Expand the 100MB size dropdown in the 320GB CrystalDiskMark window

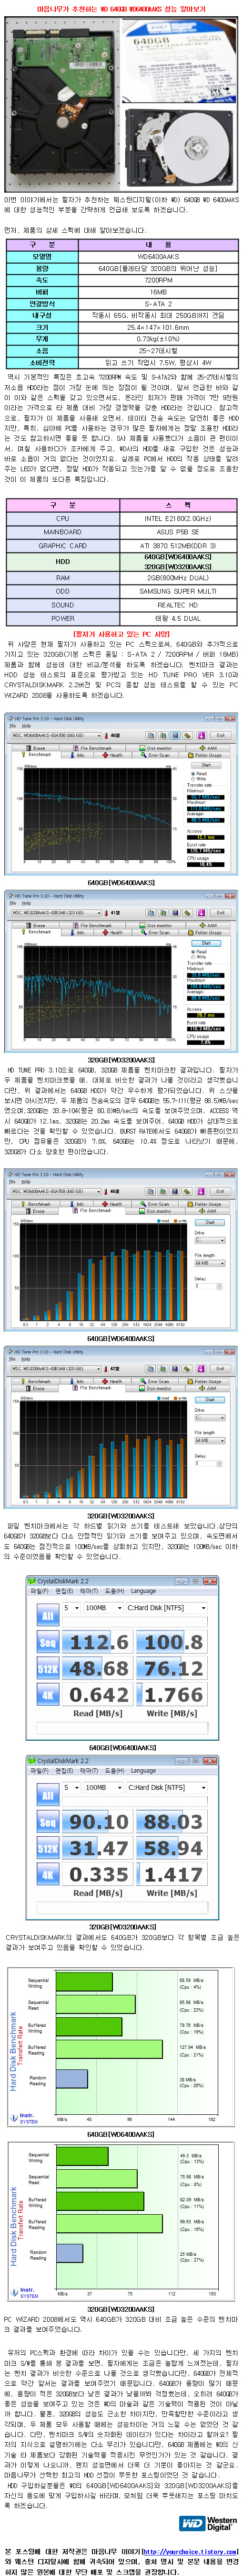119,1788
